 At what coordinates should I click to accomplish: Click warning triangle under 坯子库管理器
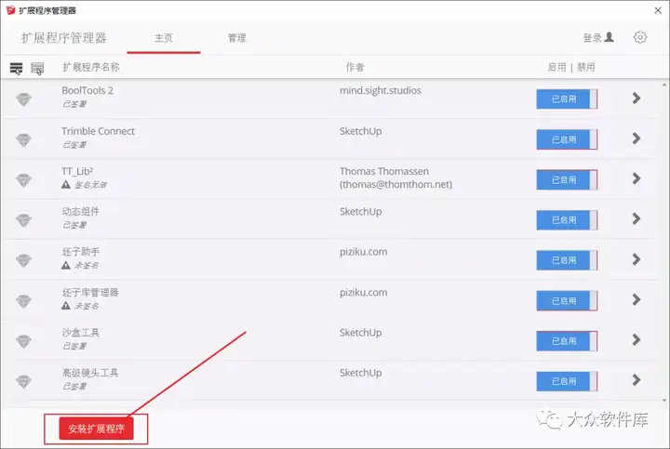(x=65, y=306)
